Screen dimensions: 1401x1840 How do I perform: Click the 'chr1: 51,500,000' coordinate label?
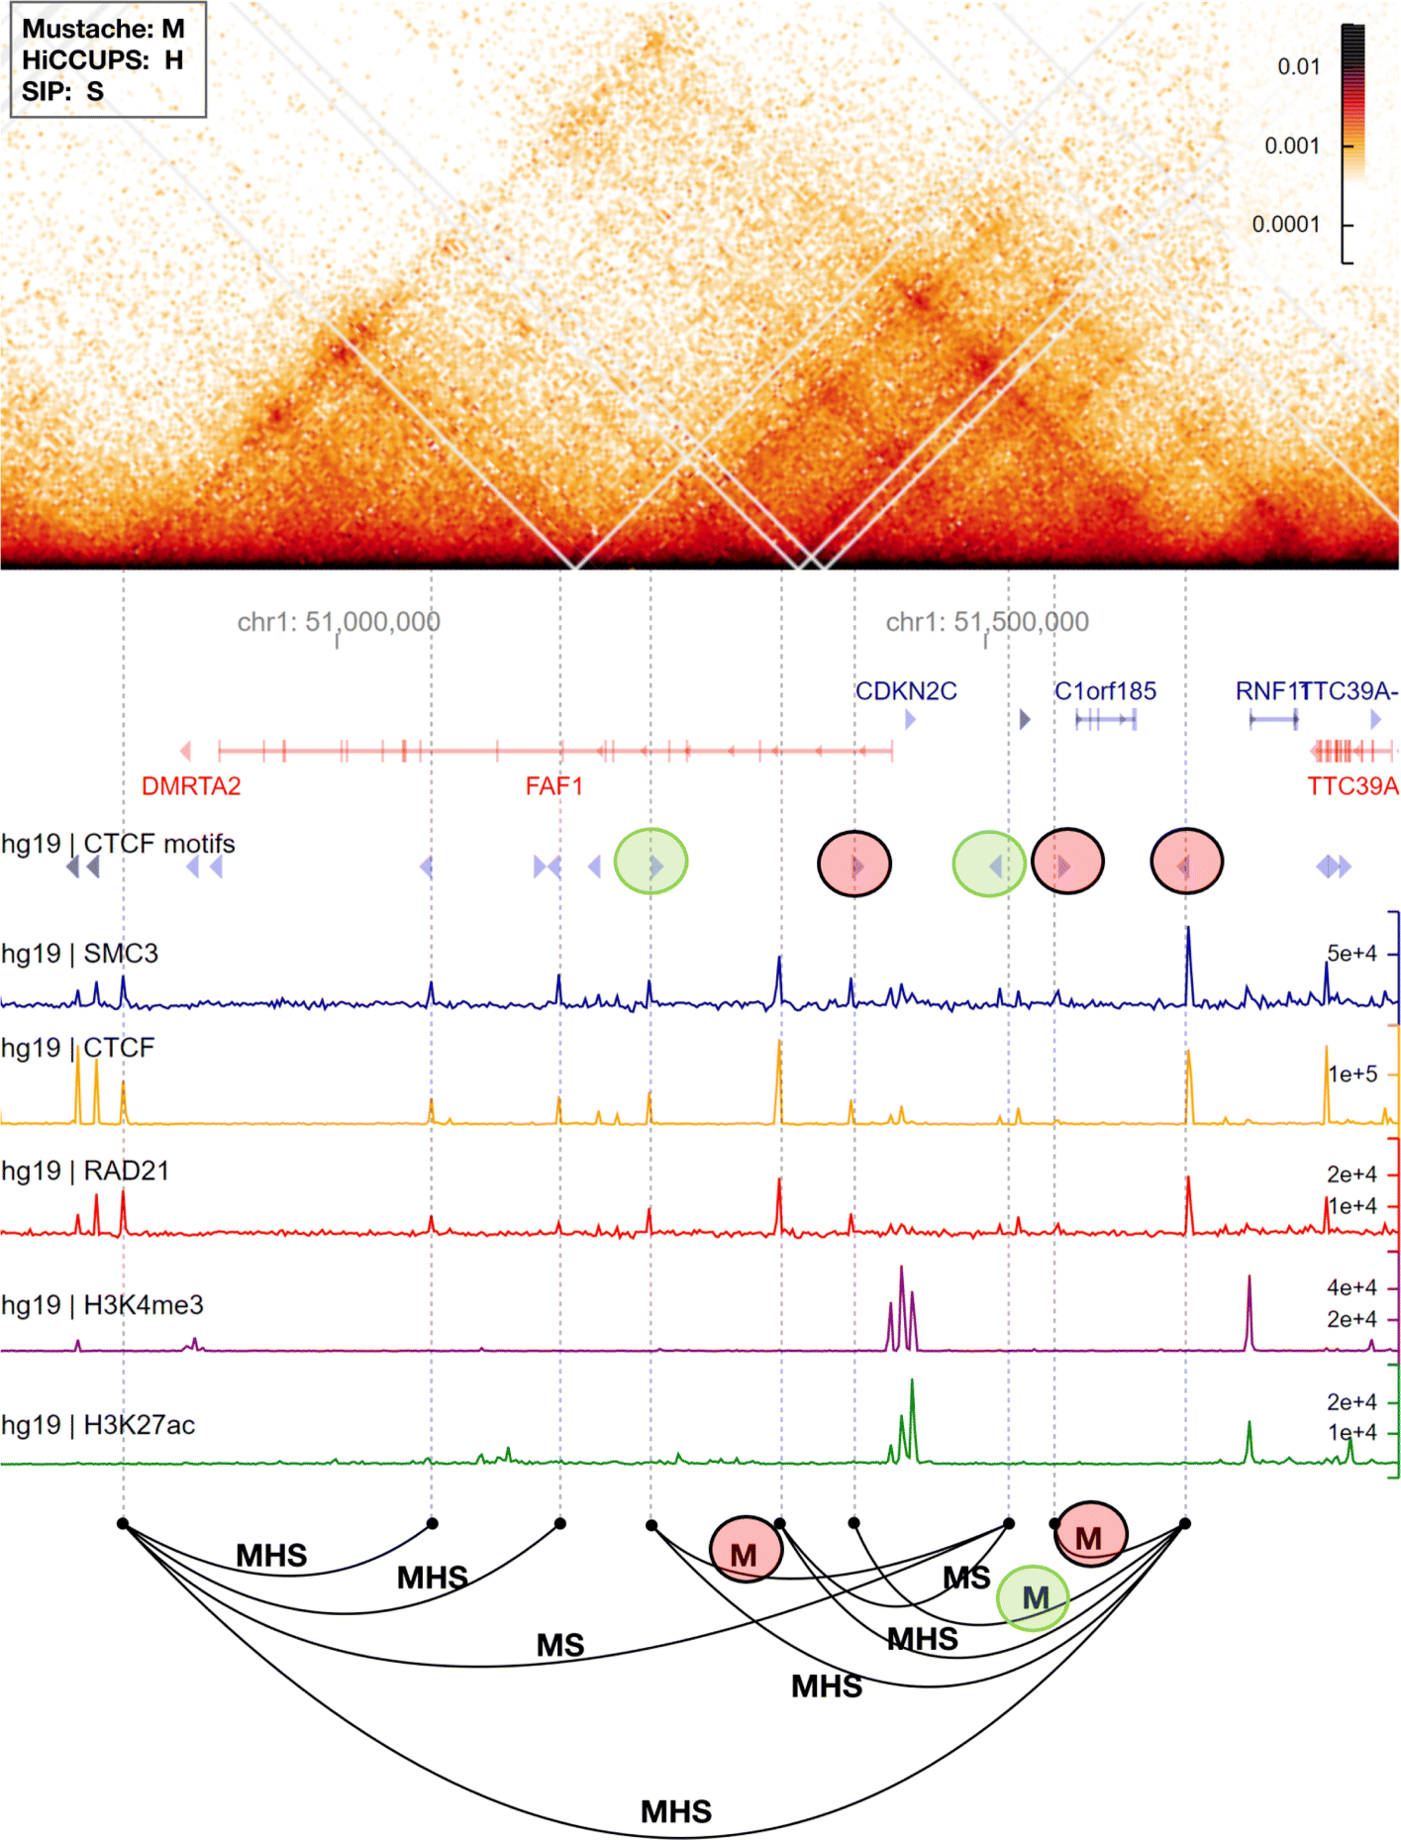pyautogui.click(x=987, y=622)
